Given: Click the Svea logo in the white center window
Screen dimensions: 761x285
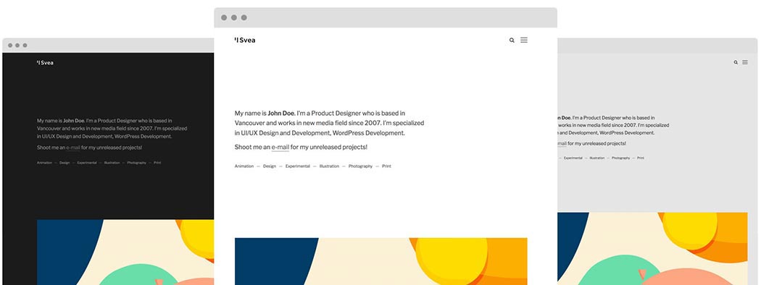Looking at the screenshot, I should pos(245,41).
